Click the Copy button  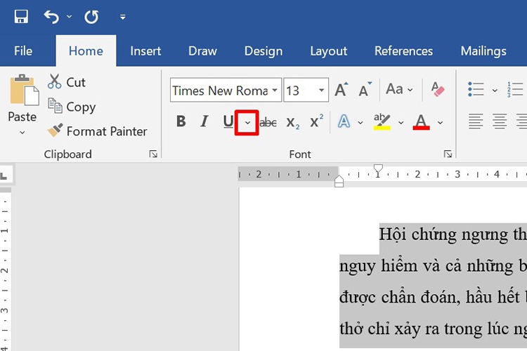pyautogui.click(x=72, y=107)
